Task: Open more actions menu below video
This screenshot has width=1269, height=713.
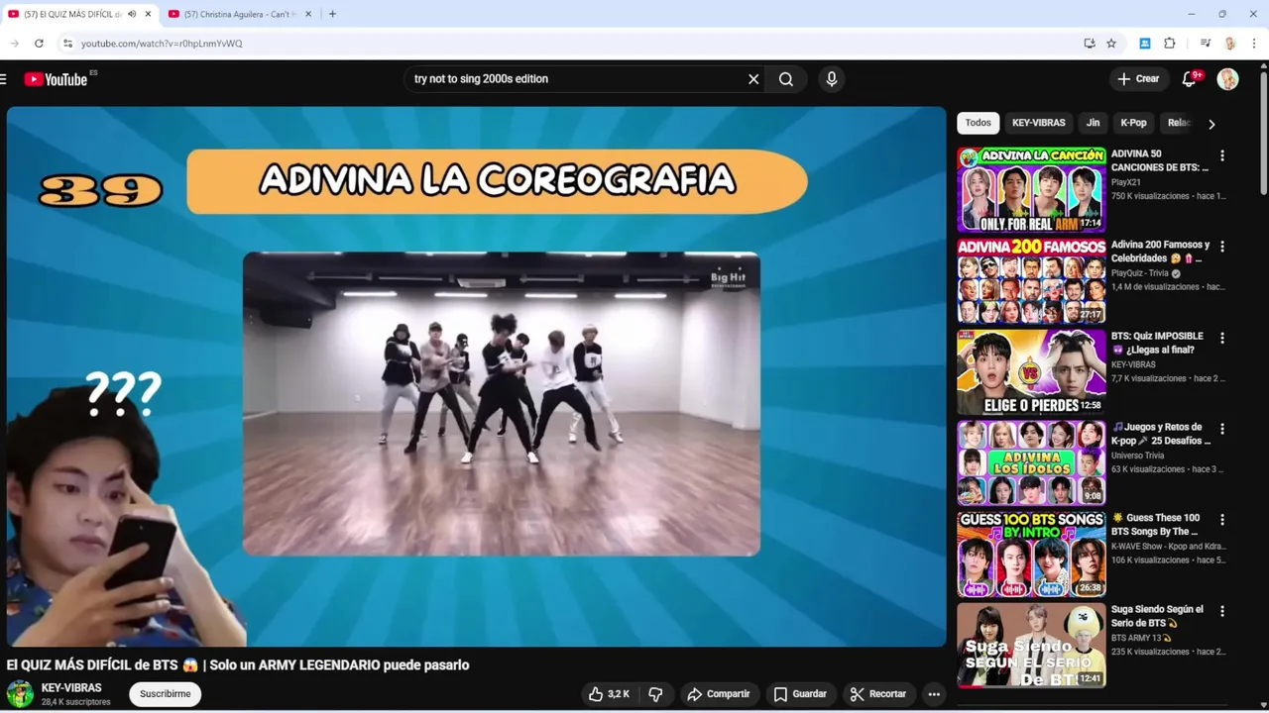Action: (x=934, y=694)
